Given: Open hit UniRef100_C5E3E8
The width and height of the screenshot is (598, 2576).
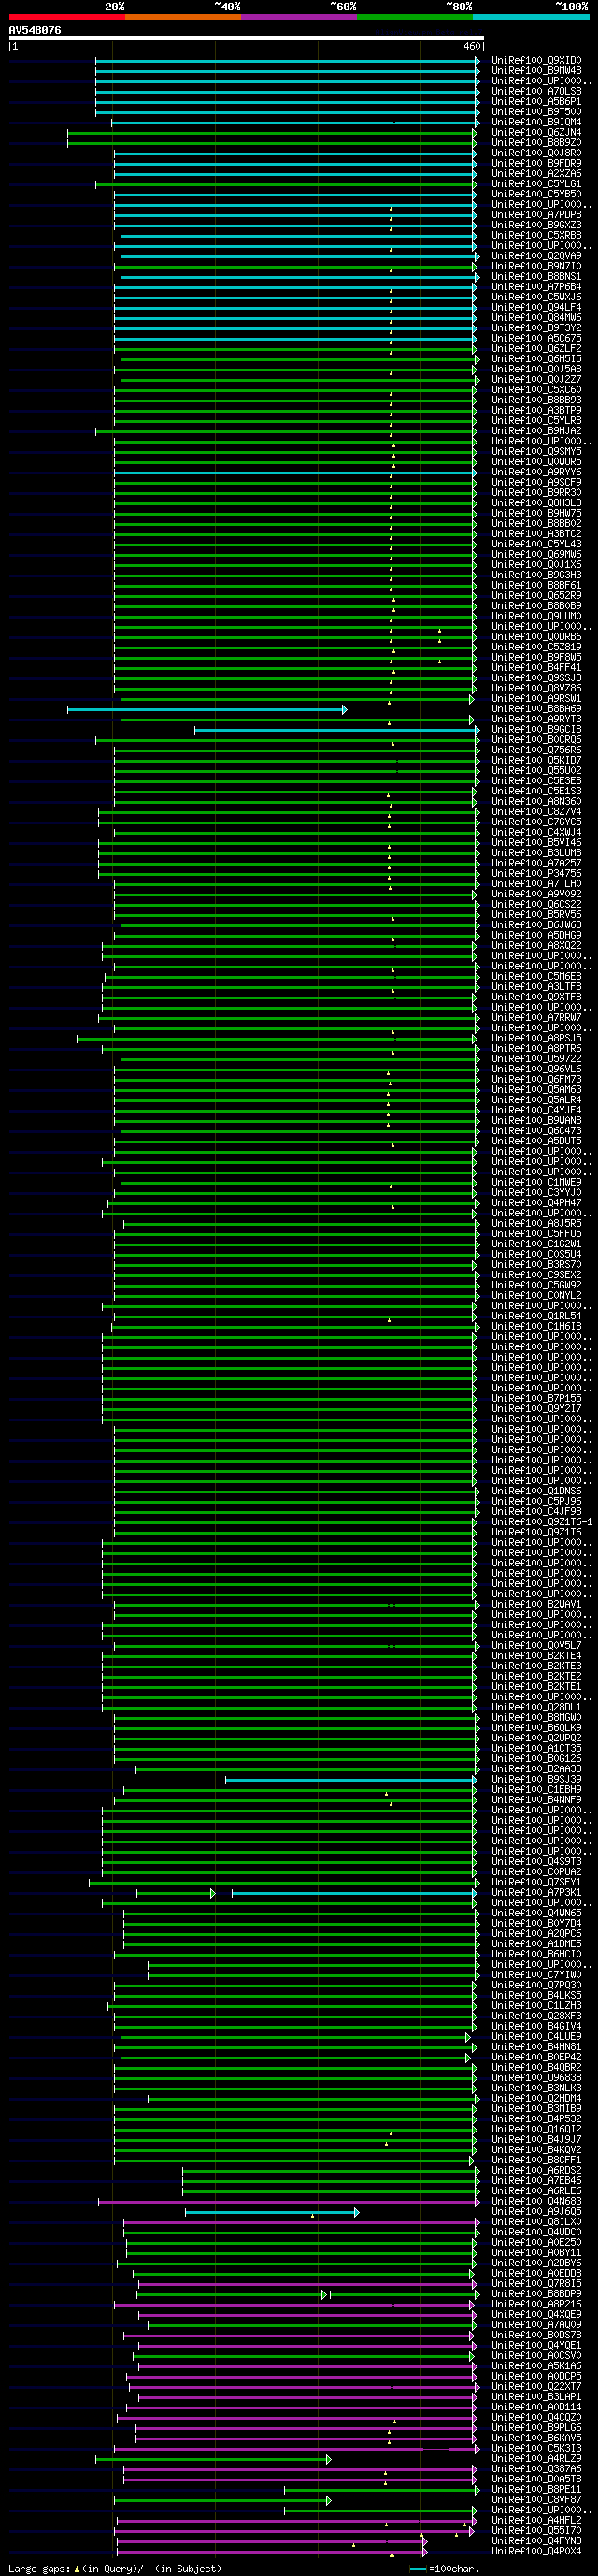Looking at the screenshot, I should pyautogui.click(x=536, y=781).
